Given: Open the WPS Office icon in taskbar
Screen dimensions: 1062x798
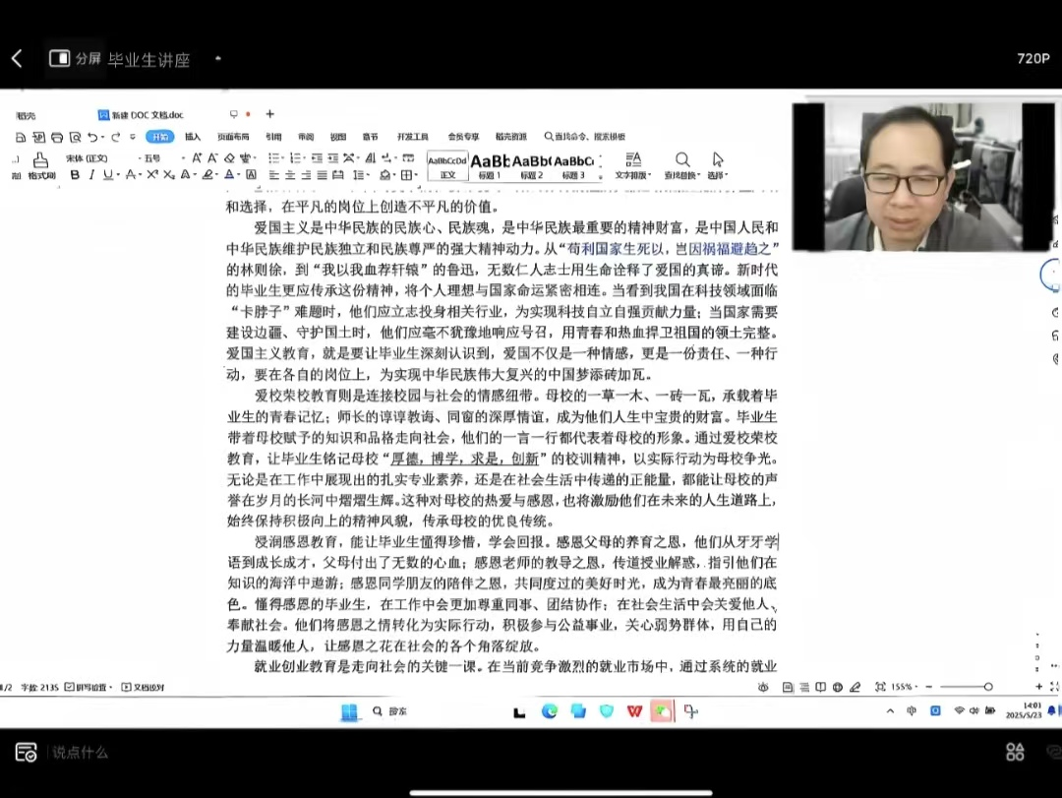Looking at the screenshot, I should (x=635, y=710).
